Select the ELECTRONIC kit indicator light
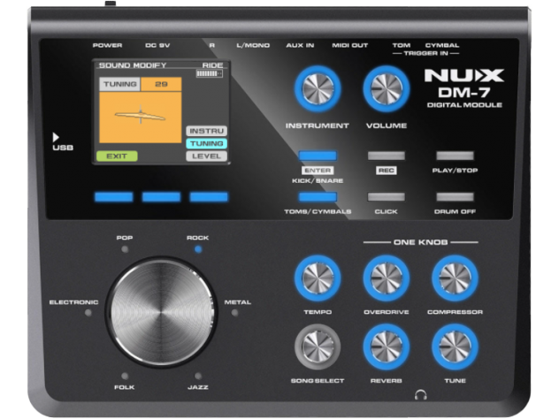The height and width of the screenshot is (419, 559). point(88,313)
